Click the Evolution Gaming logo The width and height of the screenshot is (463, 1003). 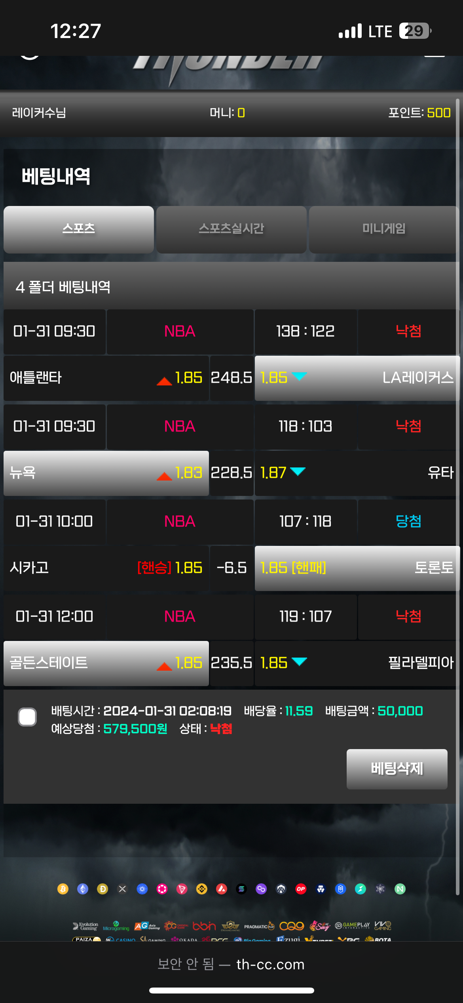85,926
